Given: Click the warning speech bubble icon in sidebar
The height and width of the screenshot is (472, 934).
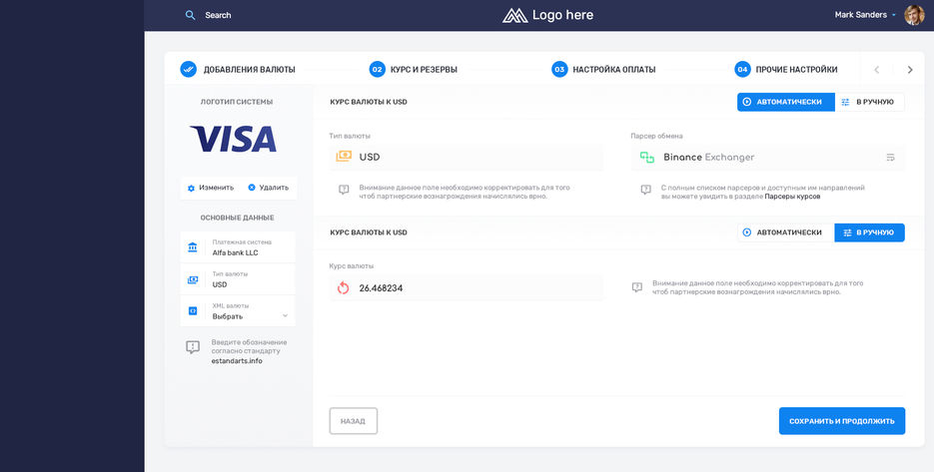Looking at the screenshot, I should tap(193, 347).
